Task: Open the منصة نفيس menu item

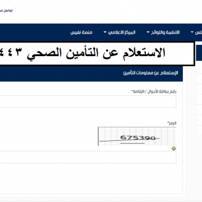Action: click(81, 33)
